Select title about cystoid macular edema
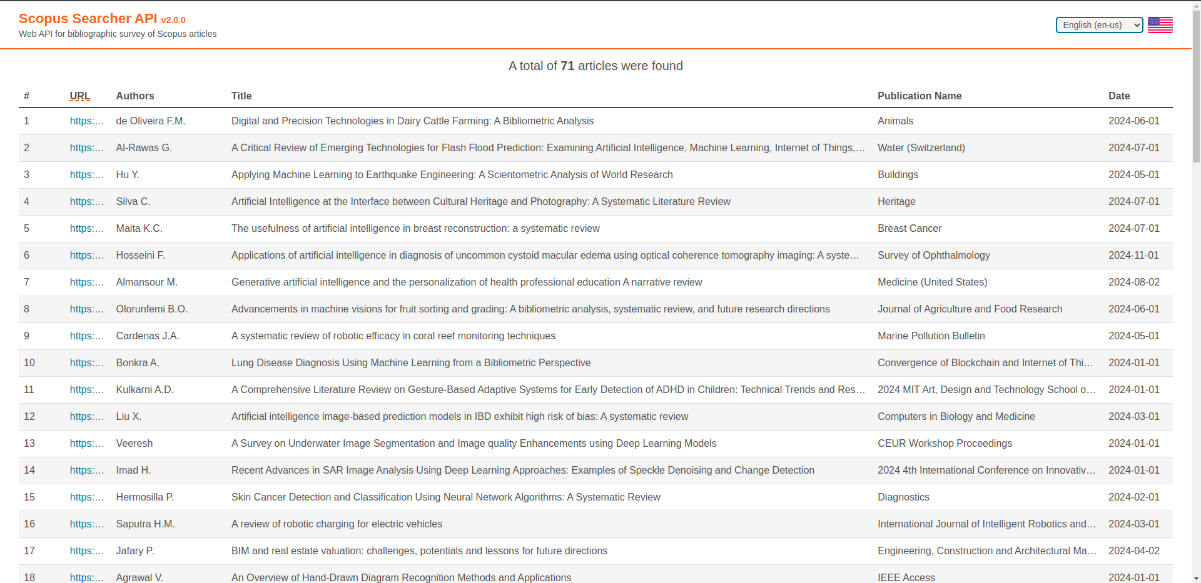1201x583 pixels. [x=545, y=255]
